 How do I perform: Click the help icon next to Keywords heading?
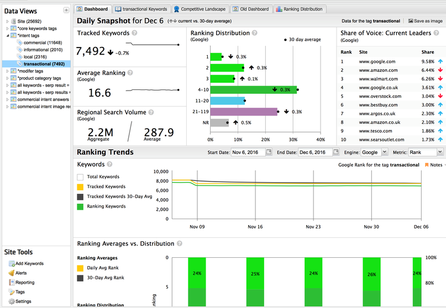pos(109,164)
